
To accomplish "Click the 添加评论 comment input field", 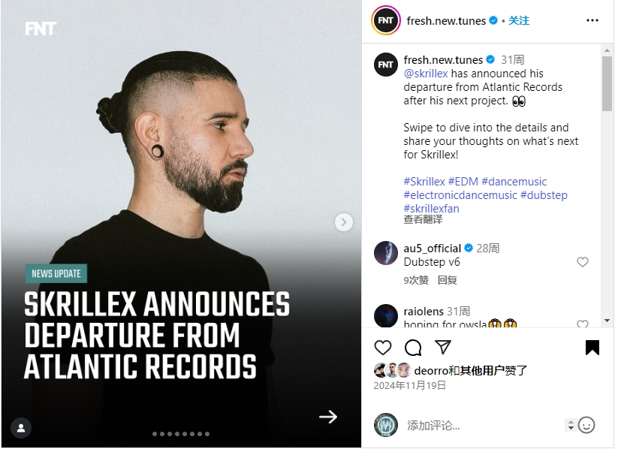I will [483, 425].
